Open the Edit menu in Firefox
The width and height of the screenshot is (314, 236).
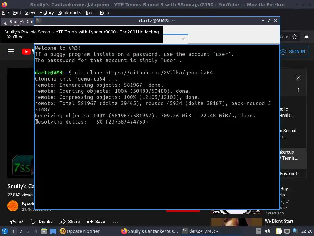pyautogui.click(x=17, y=13)
